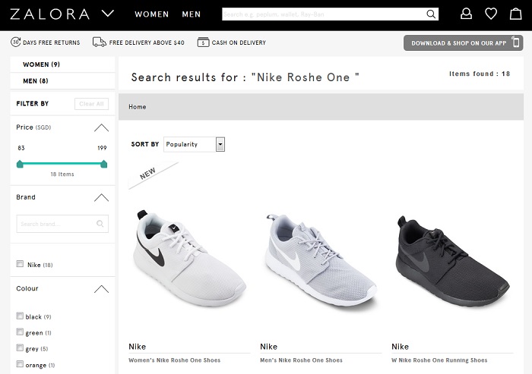Focus the Search brand input

click(x=62, y=224)
